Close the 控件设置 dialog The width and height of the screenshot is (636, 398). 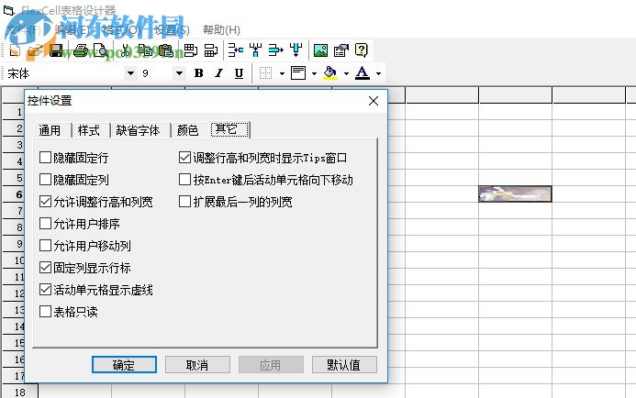tap(374, 101)
